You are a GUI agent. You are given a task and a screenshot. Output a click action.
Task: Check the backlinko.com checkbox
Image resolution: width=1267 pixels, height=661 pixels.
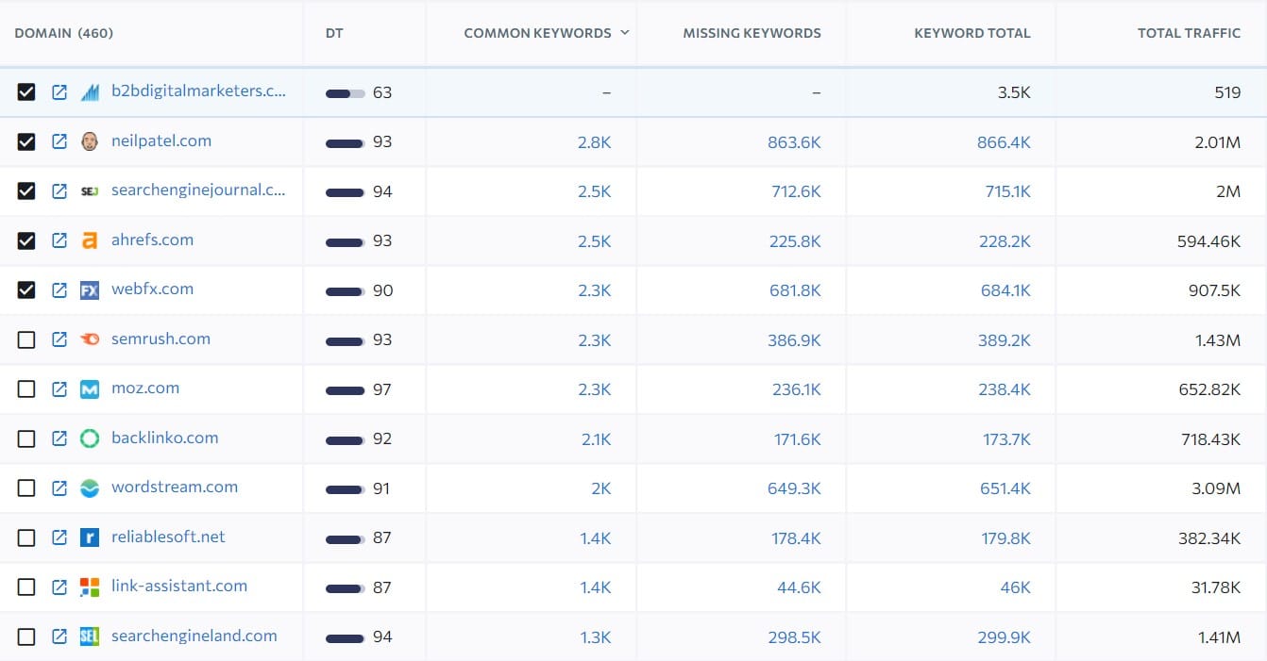26,438
